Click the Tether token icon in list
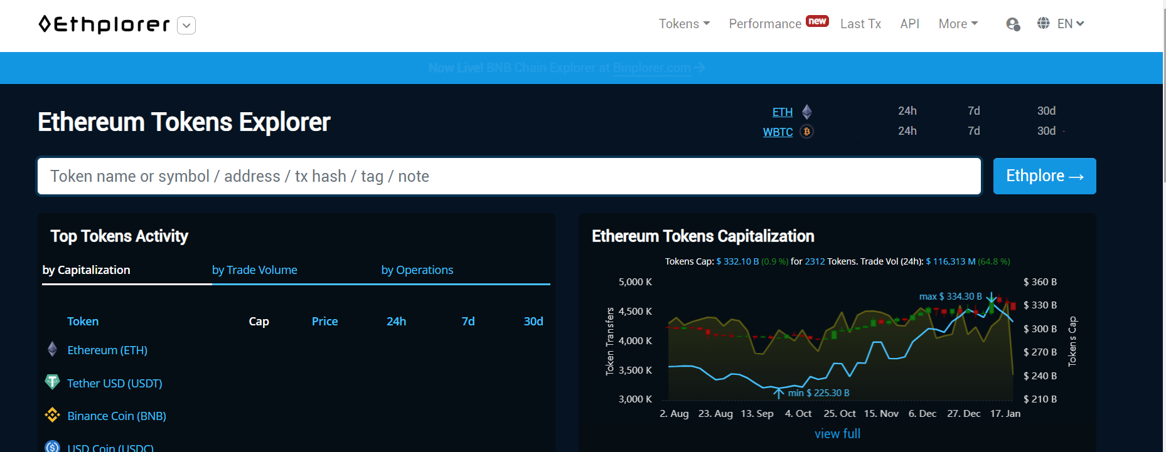This screenshot has height=452, width=1166. pos(53,382)
